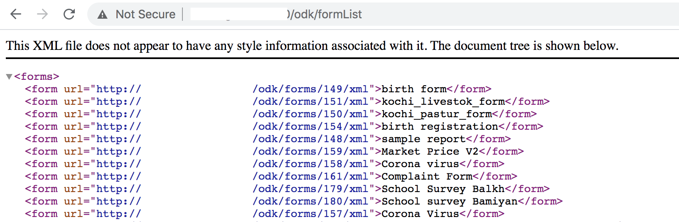Click the /odk/forms/158/xml URL path

click(x=310, y=164)
